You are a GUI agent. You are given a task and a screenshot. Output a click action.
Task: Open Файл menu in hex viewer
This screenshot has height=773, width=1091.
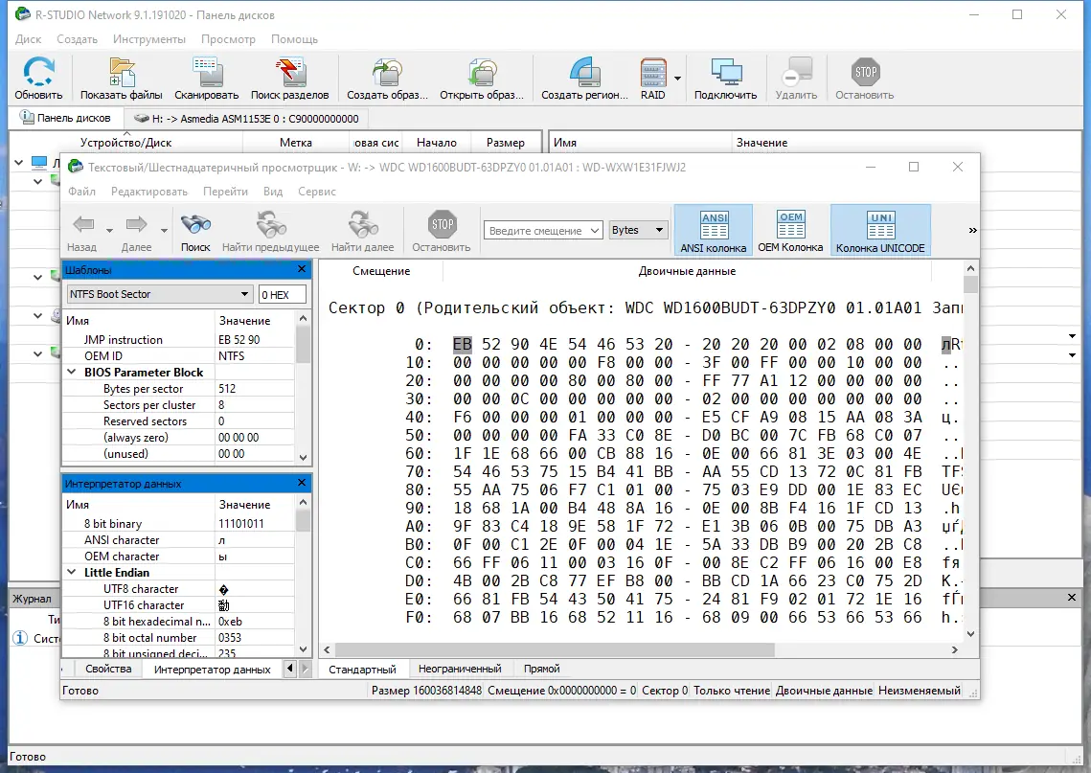82,192
